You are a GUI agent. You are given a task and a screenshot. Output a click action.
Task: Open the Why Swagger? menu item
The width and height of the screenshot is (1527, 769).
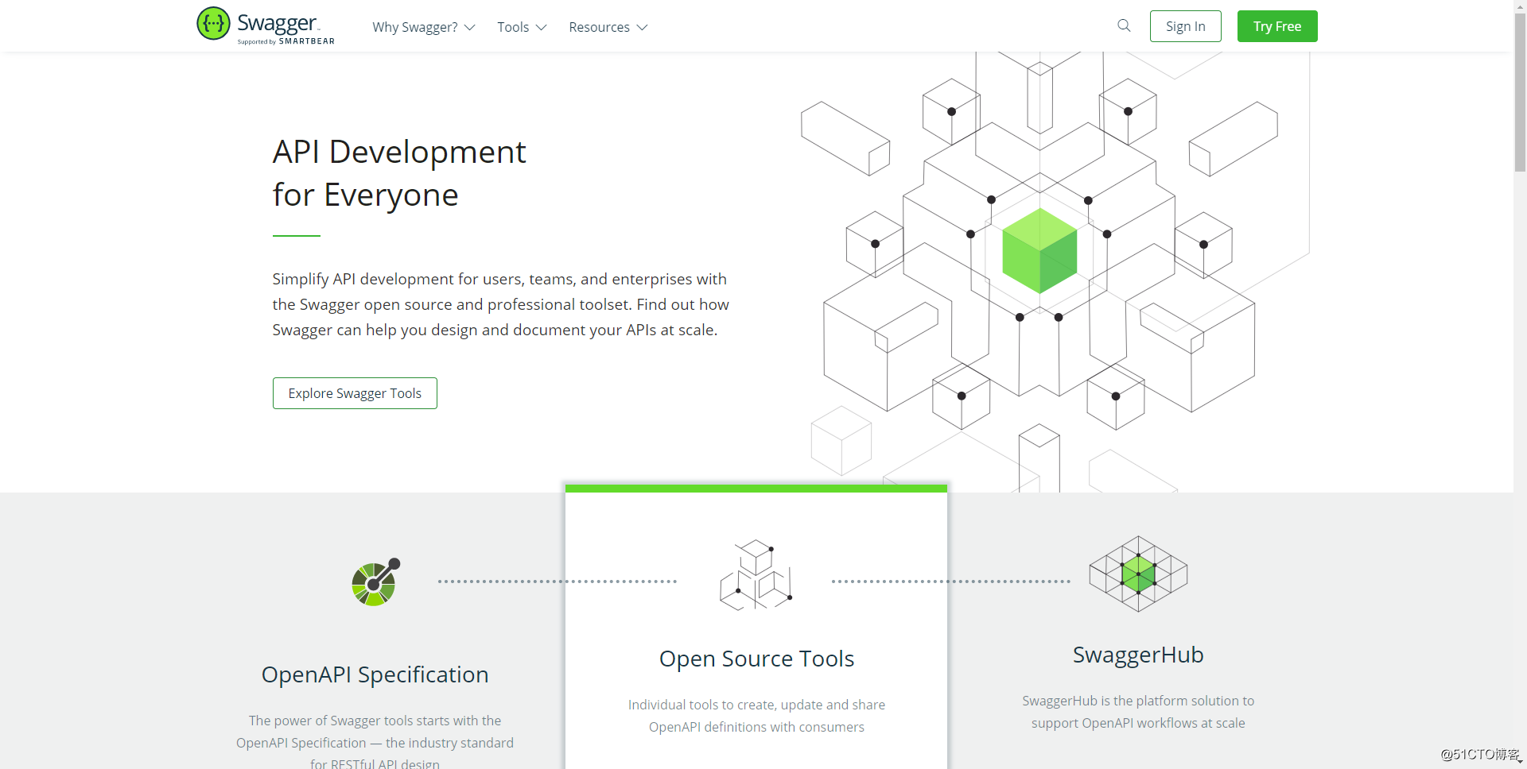tap(415, 27)
